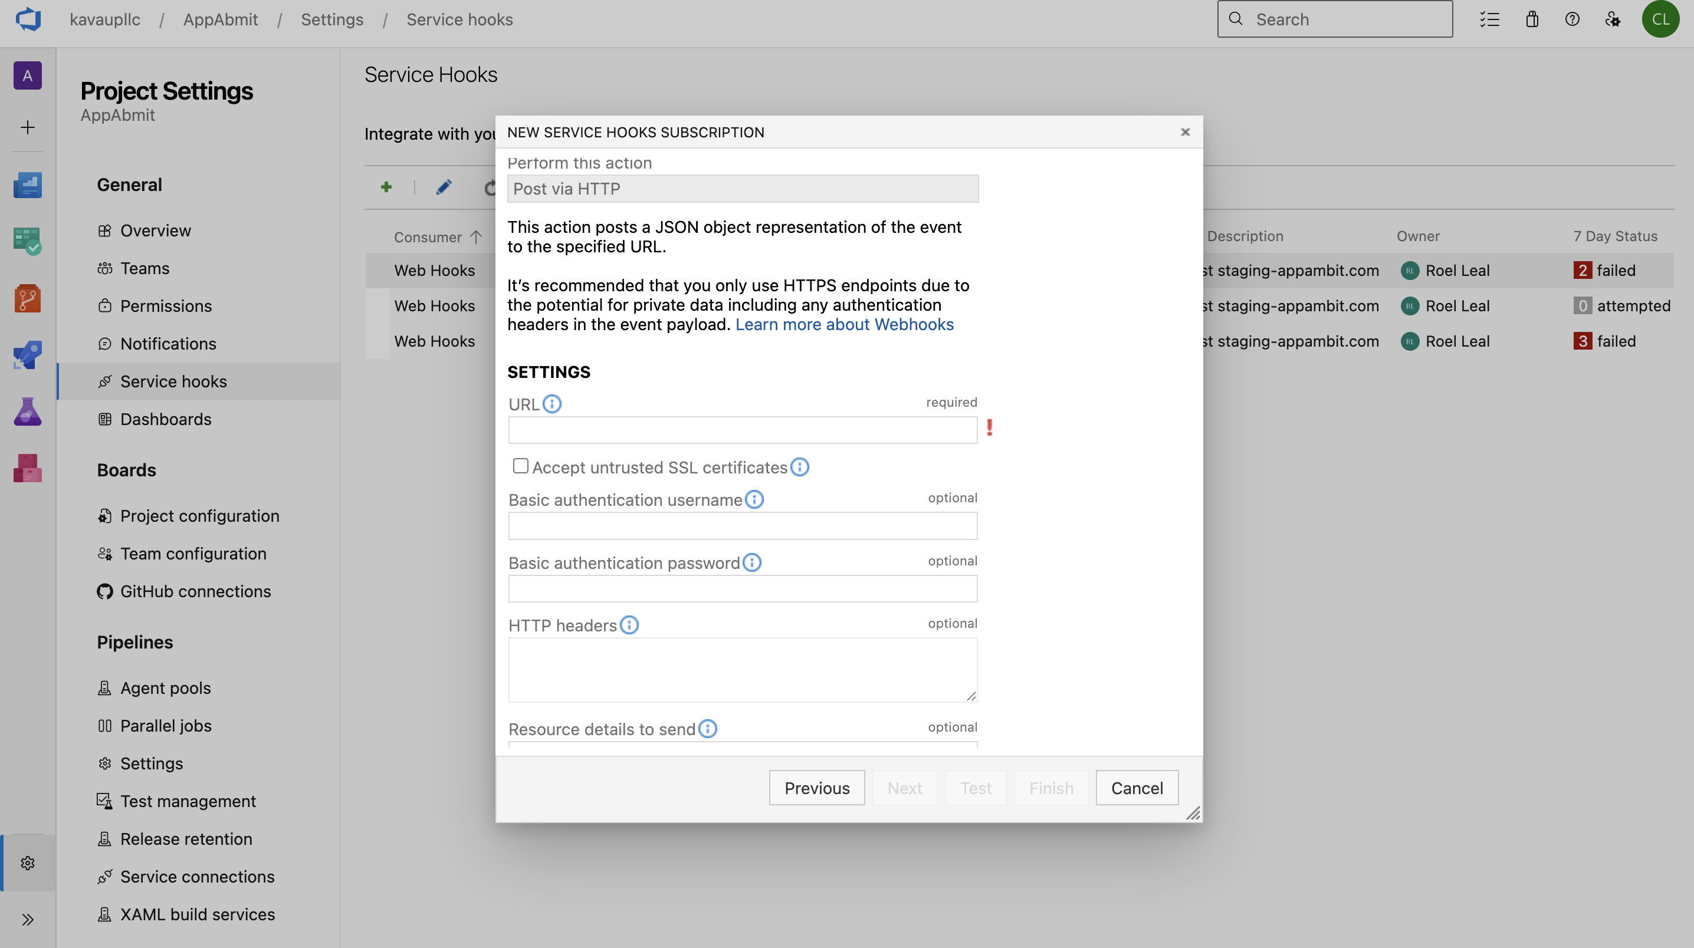Open the help question mark icon
1694x948 pixels.
(x=1572, y=19)
